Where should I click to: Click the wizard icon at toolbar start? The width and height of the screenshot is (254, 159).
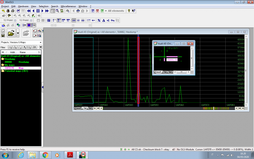[x=3, y=11]
